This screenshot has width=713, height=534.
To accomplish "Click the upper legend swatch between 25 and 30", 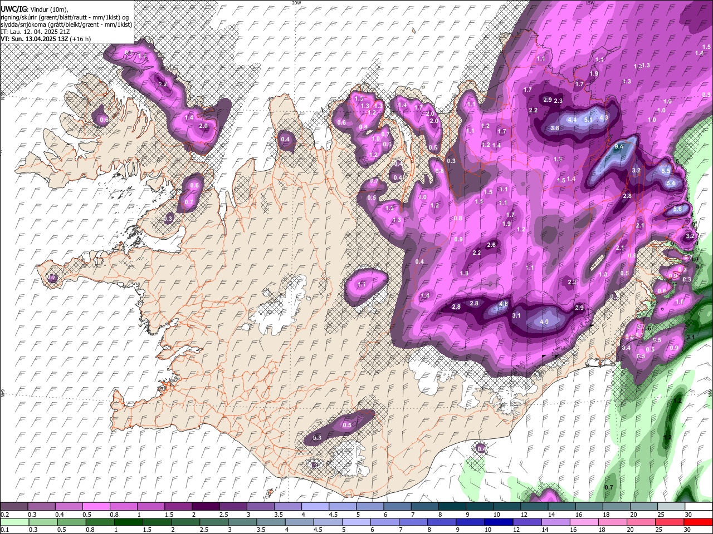I will (x=671, y=507).
